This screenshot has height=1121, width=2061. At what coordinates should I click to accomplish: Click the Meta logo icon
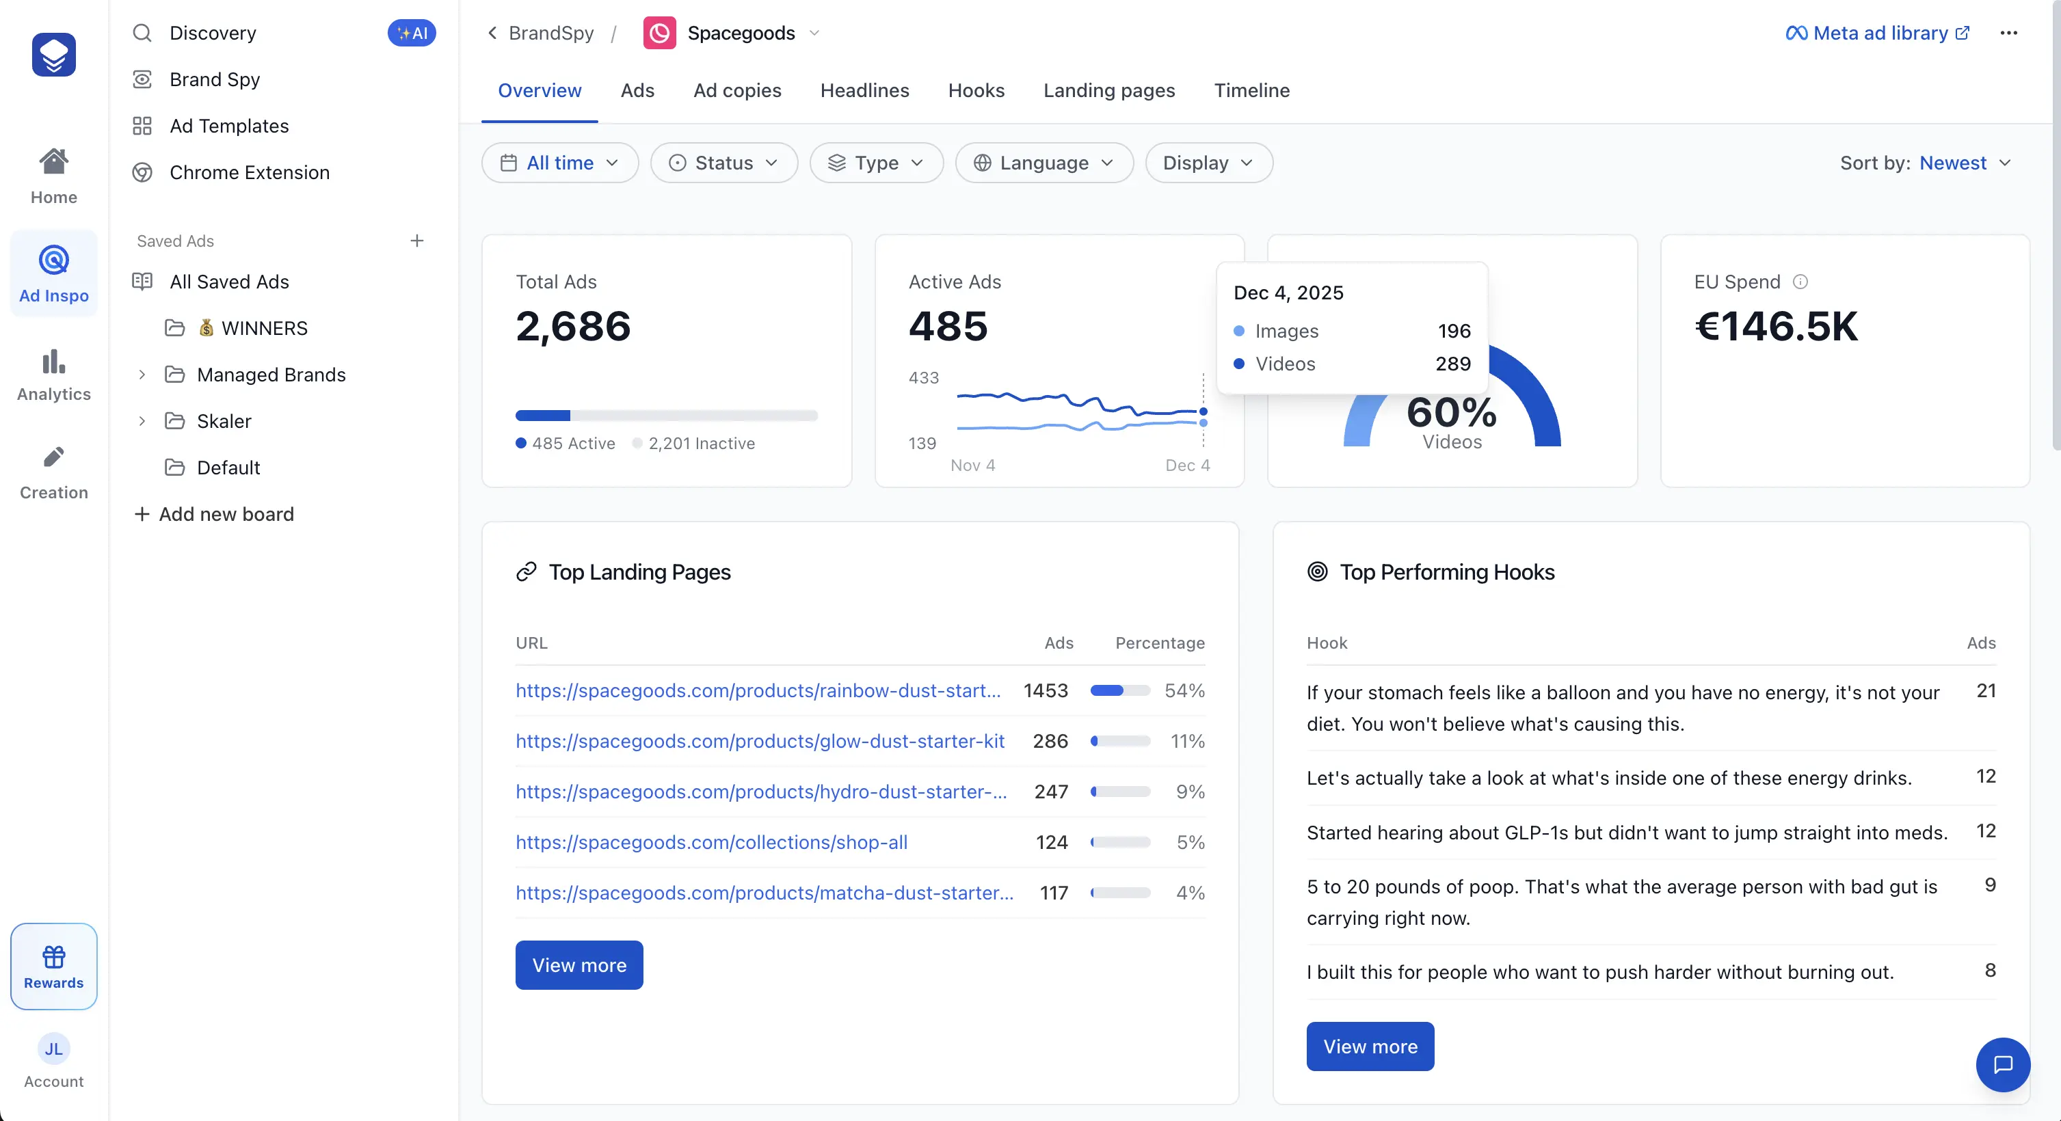click(1796, 33)
